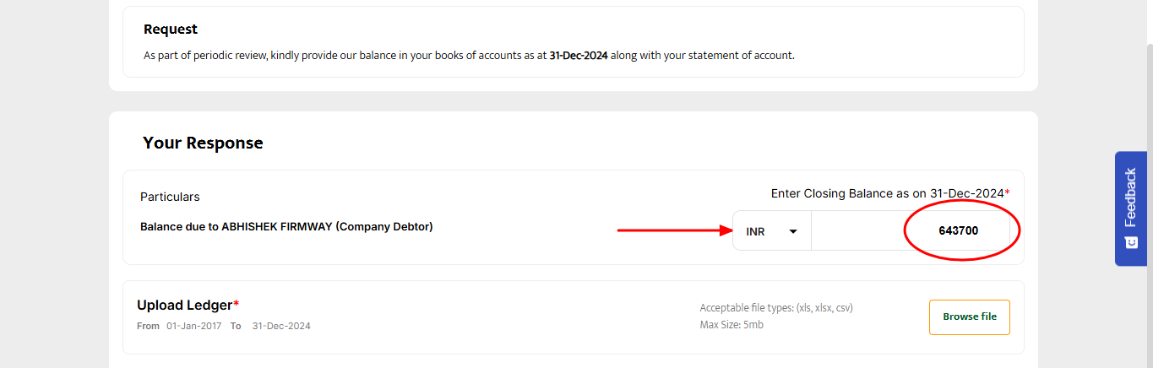Image resolution: width=1153 pixels, height=368 pixels.
Task: Click the Request heading
Action: point(171,29)
